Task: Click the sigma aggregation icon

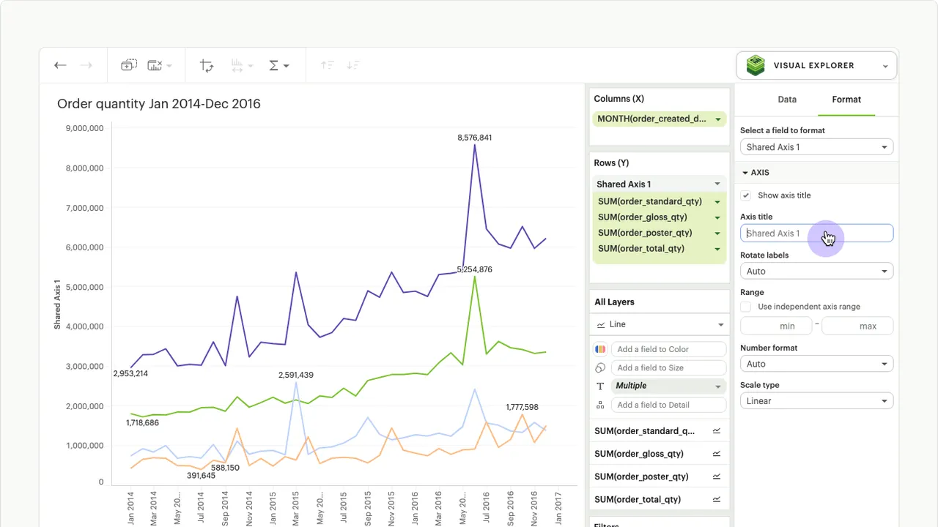Action: pos(274,65)
